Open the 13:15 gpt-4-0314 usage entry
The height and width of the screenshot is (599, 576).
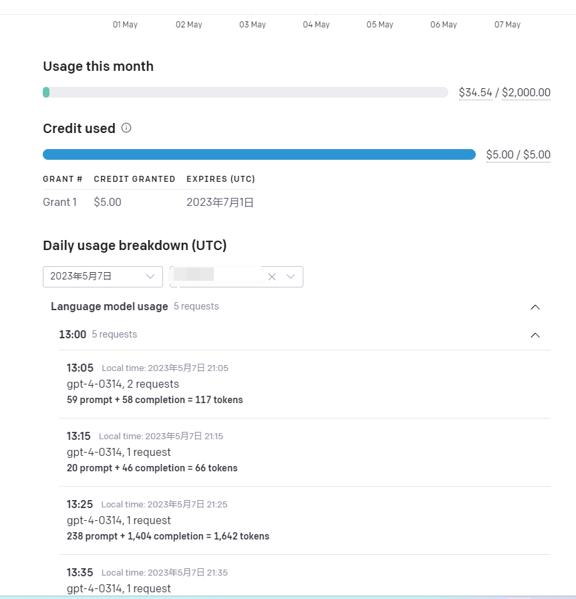(x=305, y=453)
